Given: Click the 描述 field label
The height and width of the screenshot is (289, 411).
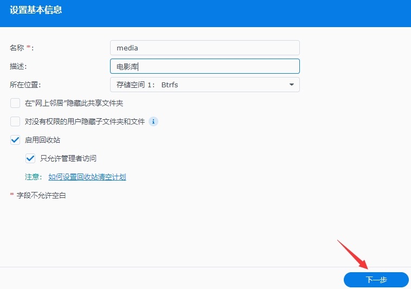Looking at the screenshot, I should click(x=18, y=66).
